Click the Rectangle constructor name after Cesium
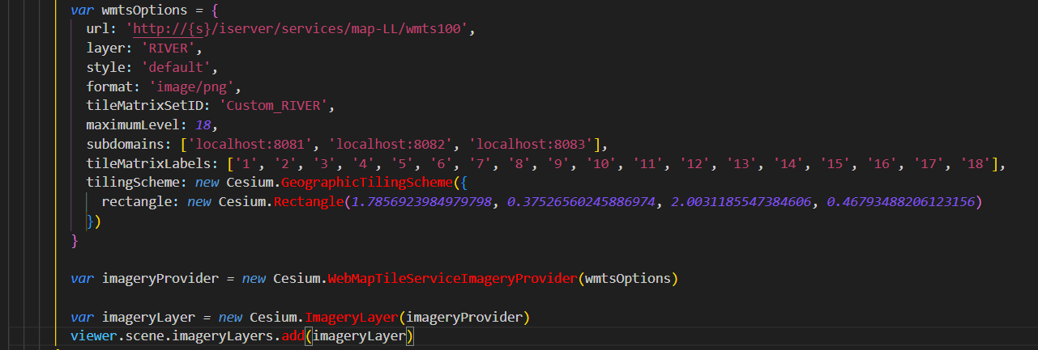The image size is (1038, 350). (309, 202)
